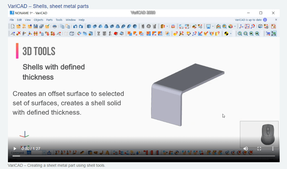Open the 'VariCAD – Shells, sheet metal parts' link
Screen dimensions: 287x169
point(48,6)
